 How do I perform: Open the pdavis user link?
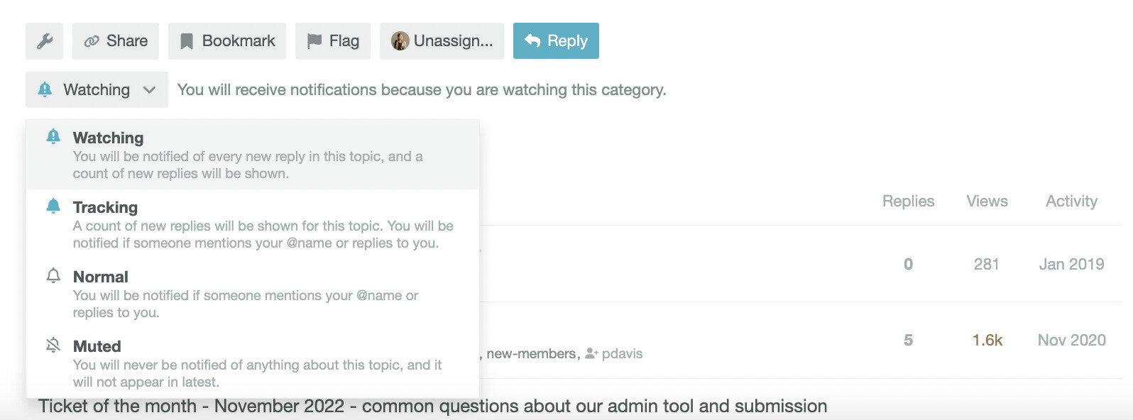621,353
